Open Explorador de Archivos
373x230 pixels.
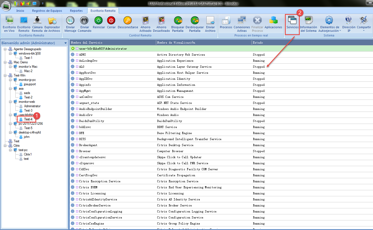click(52, 24)
